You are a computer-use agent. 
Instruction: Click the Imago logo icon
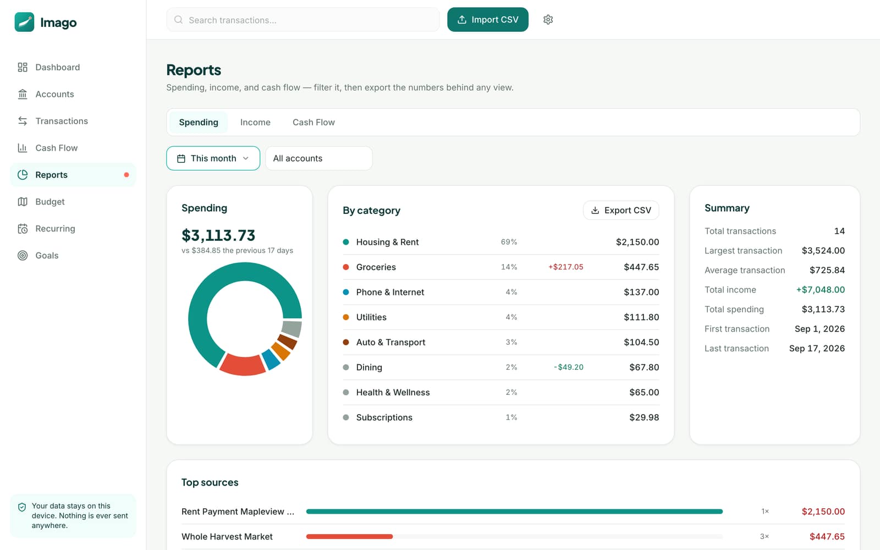[x=24, y=22]
